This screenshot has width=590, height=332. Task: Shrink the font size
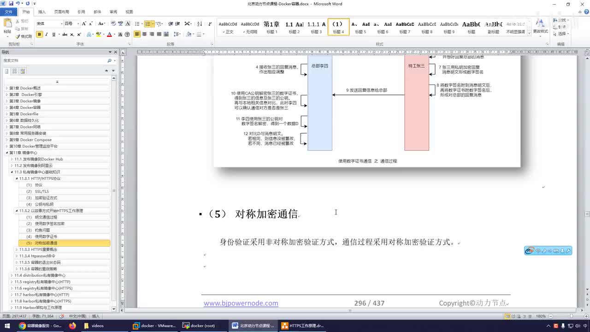pos(91,24)
